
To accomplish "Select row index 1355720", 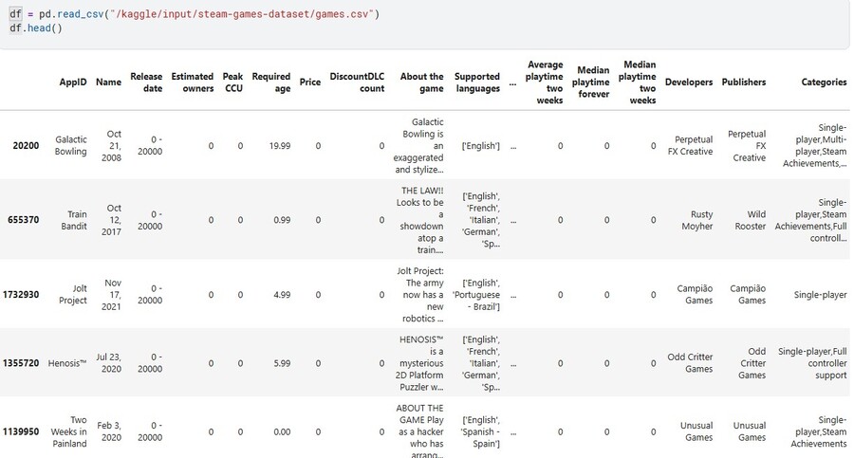I will 21,363.
